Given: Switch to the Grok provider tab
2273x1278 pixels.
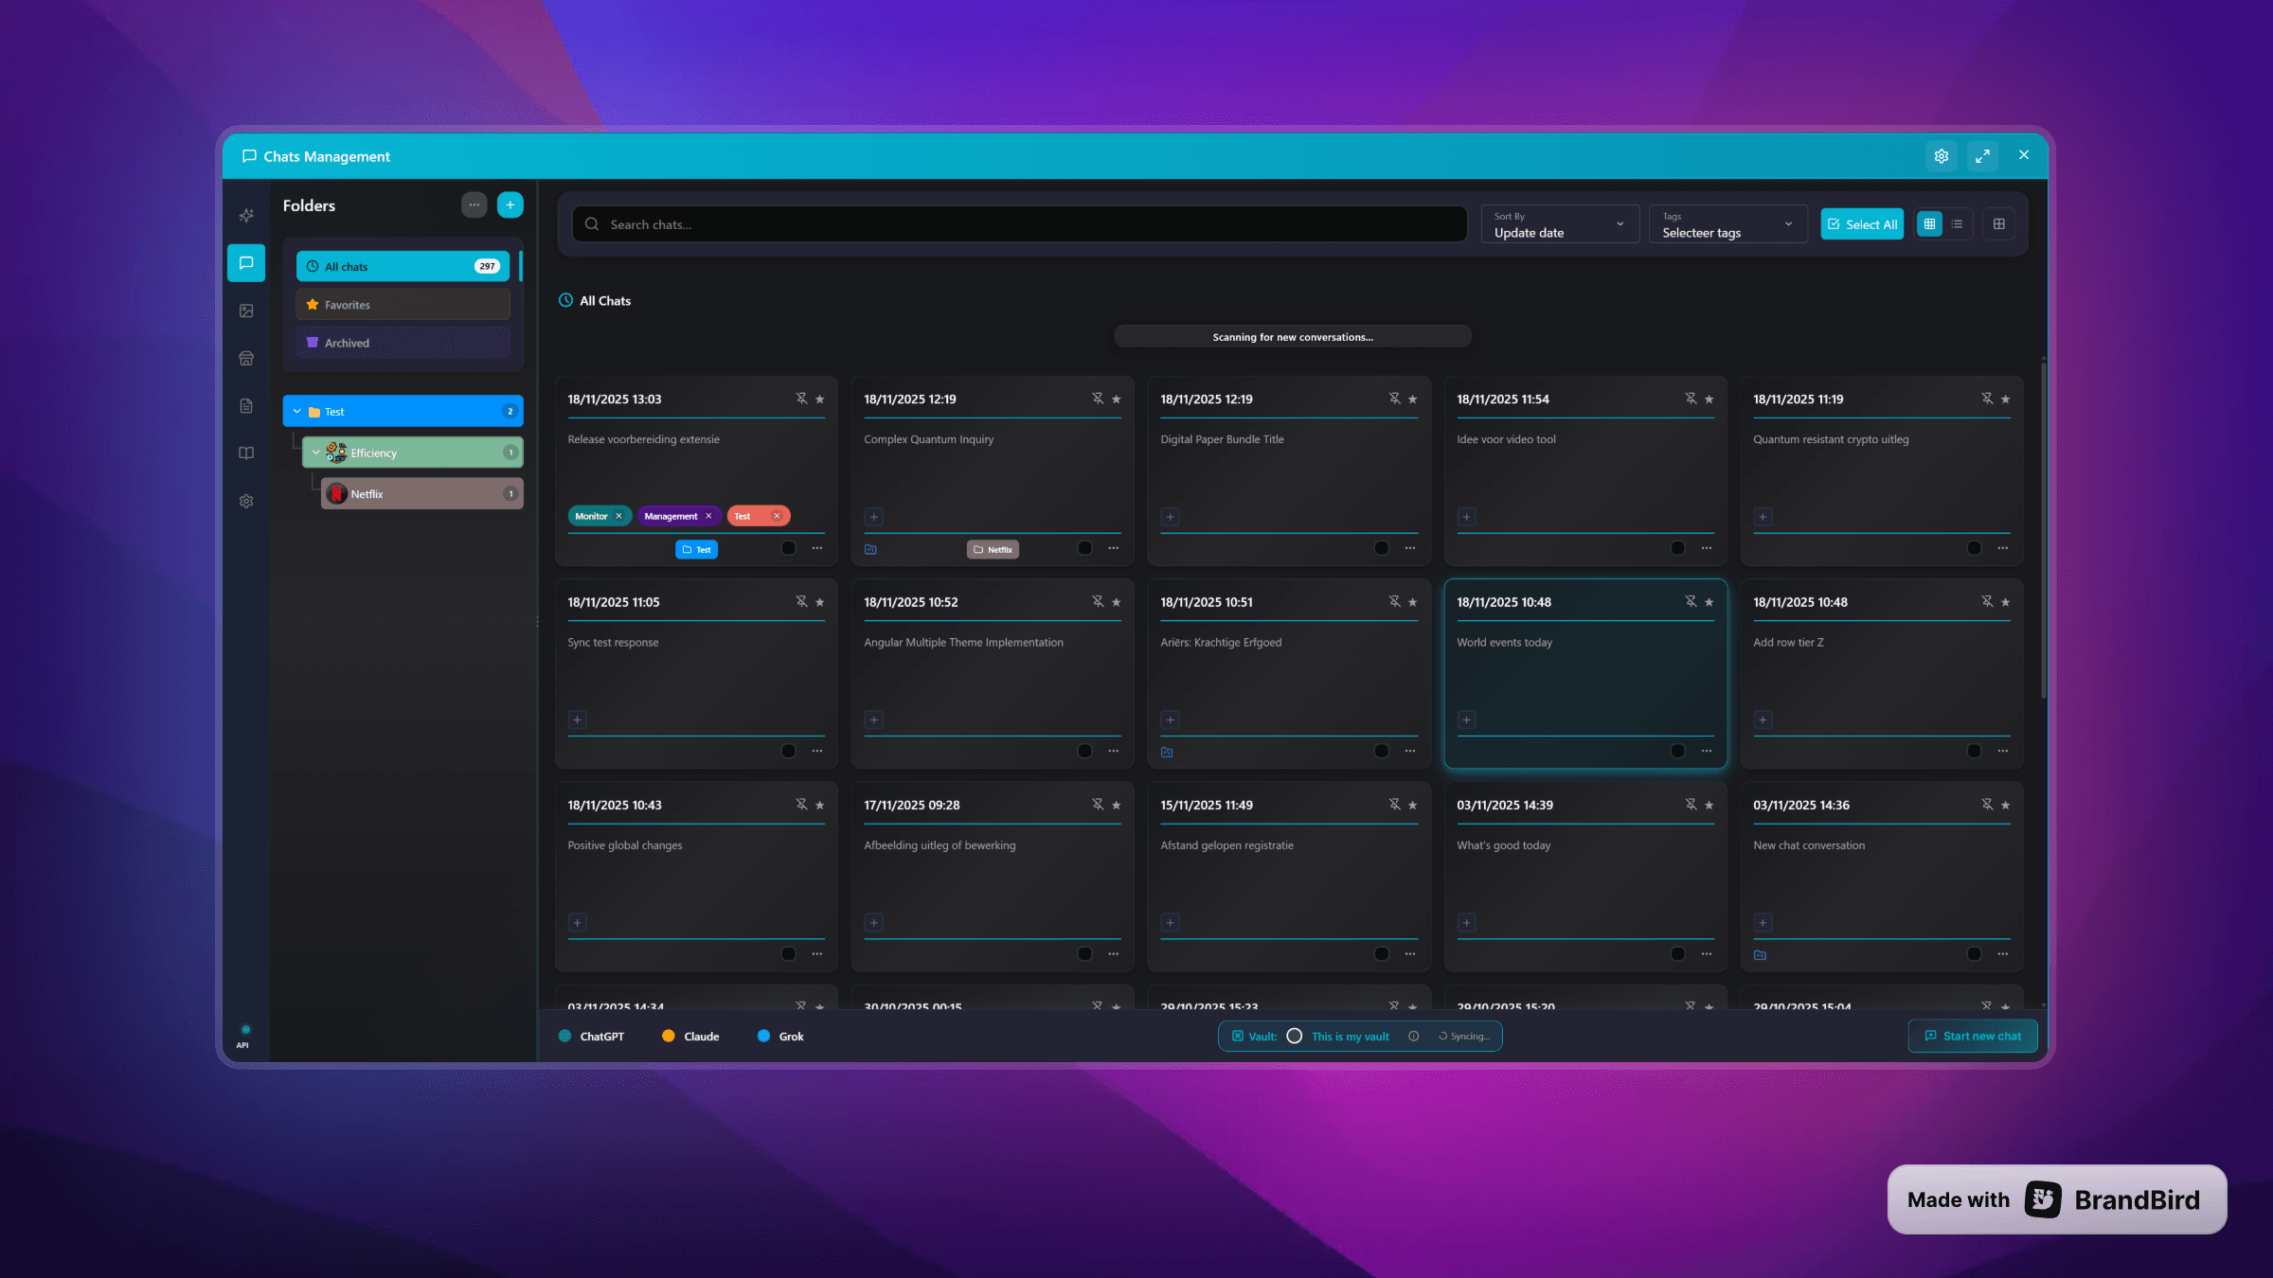Looking at the screenshot, I should [779, 1036].
